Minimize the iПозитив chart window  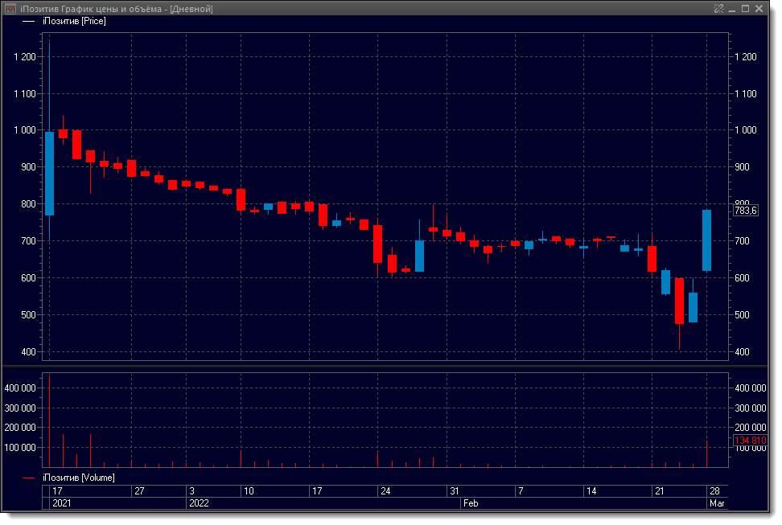pyautogui.click(x=731, y=8)
